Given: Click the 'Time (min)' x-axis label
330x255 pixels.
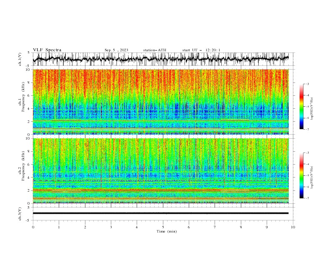Looking at the screenshot, I should tap(167, 231).
